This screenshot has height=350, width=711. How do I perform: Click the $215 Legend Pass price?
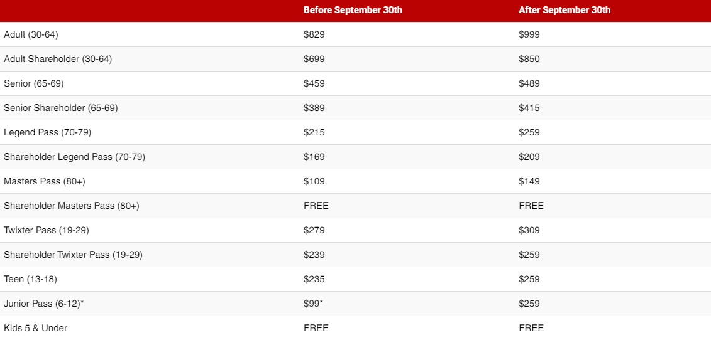coord(314,132)
